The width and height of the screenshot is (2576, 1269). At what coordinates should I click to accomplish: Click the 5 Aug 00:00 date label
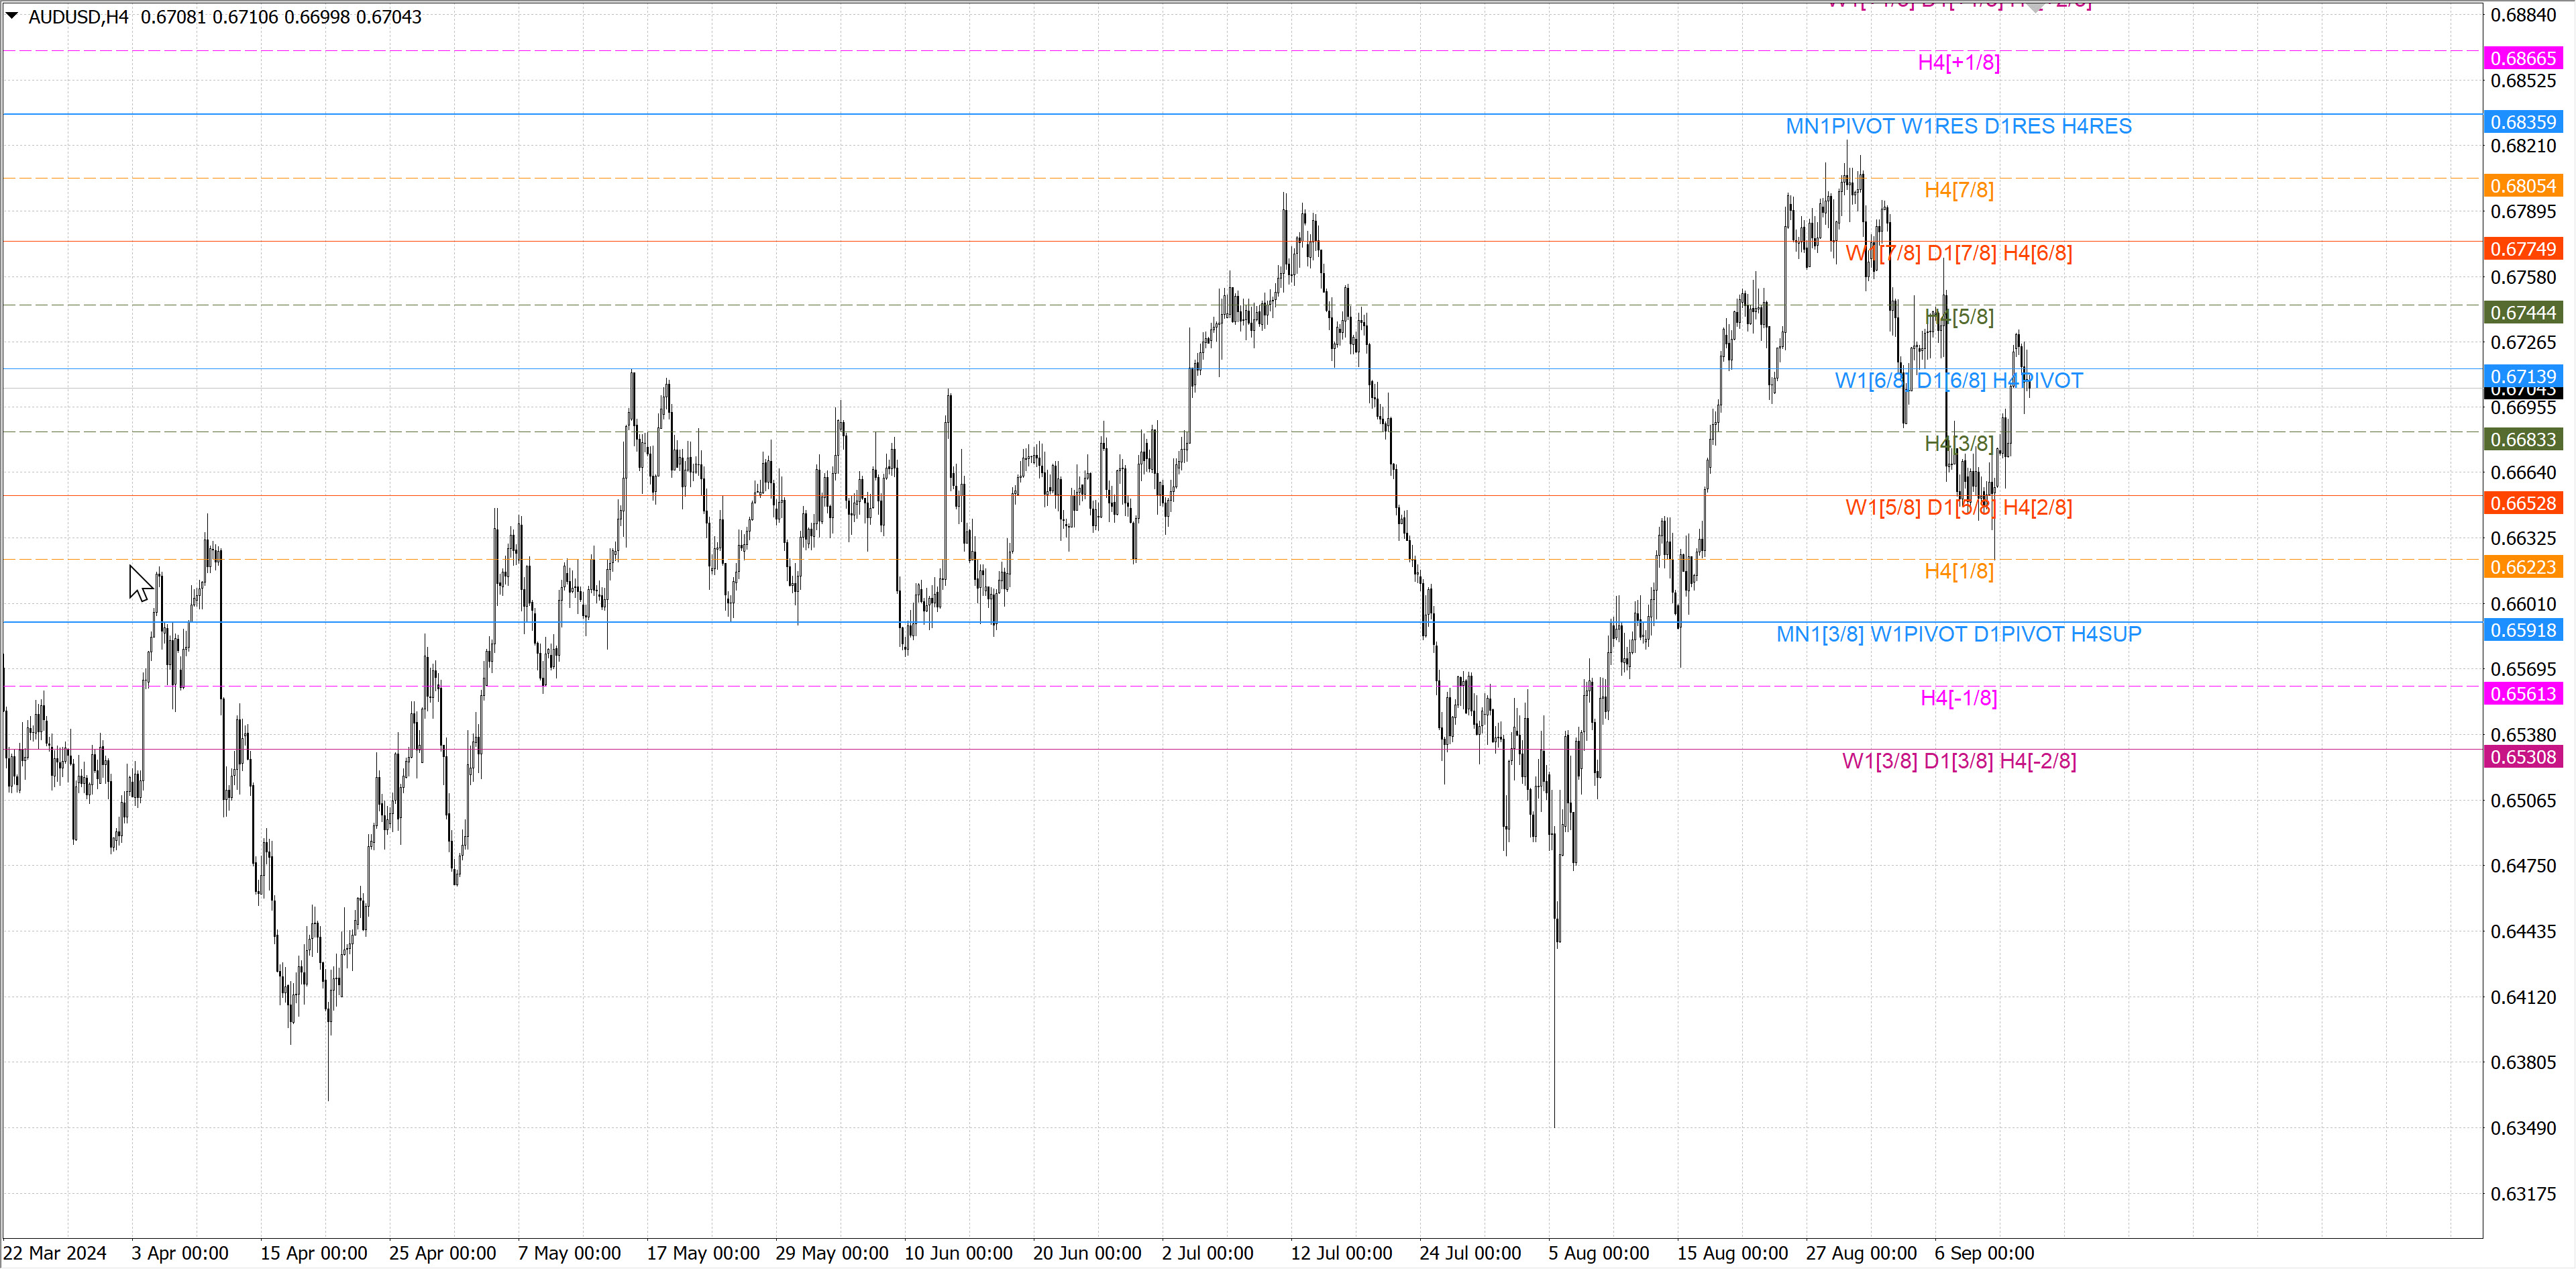[1598, 1253]
